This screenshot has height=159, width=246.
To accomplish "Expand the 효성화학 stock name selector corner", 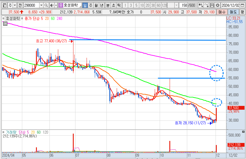I will pos(80,7).
